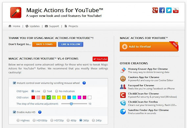Image resolution: width=187 pixels, height=128 pixels.
Task: Open Cookies App for Chrome link
Action: click(x=144, y=77)
